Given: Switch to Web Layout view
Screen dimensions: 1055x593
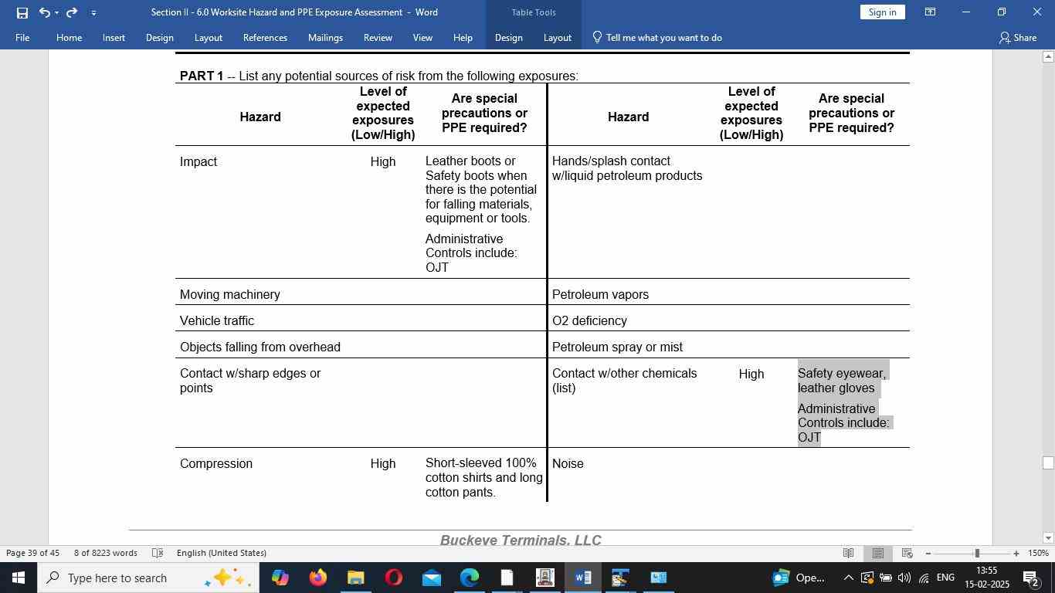Looking at the screenshot, I should (x=907, y=553).
